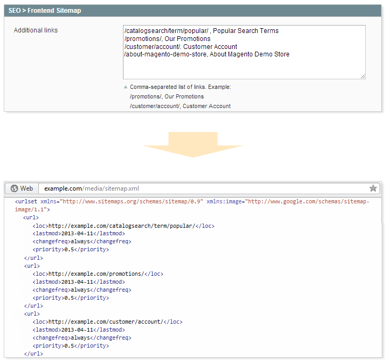The width and height of the screenshot is (386, 362).
Task: Place cursor on About Magento Demo Store line
Action: tap(206, 54)
